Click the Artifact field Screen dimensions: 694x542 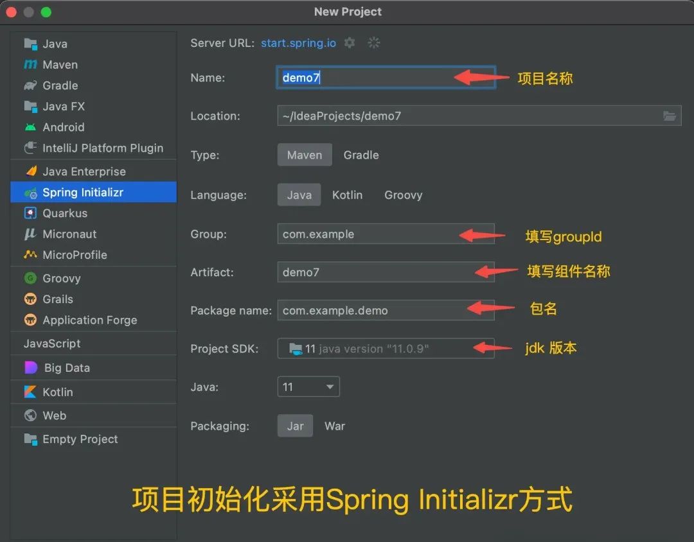[386, 272]
